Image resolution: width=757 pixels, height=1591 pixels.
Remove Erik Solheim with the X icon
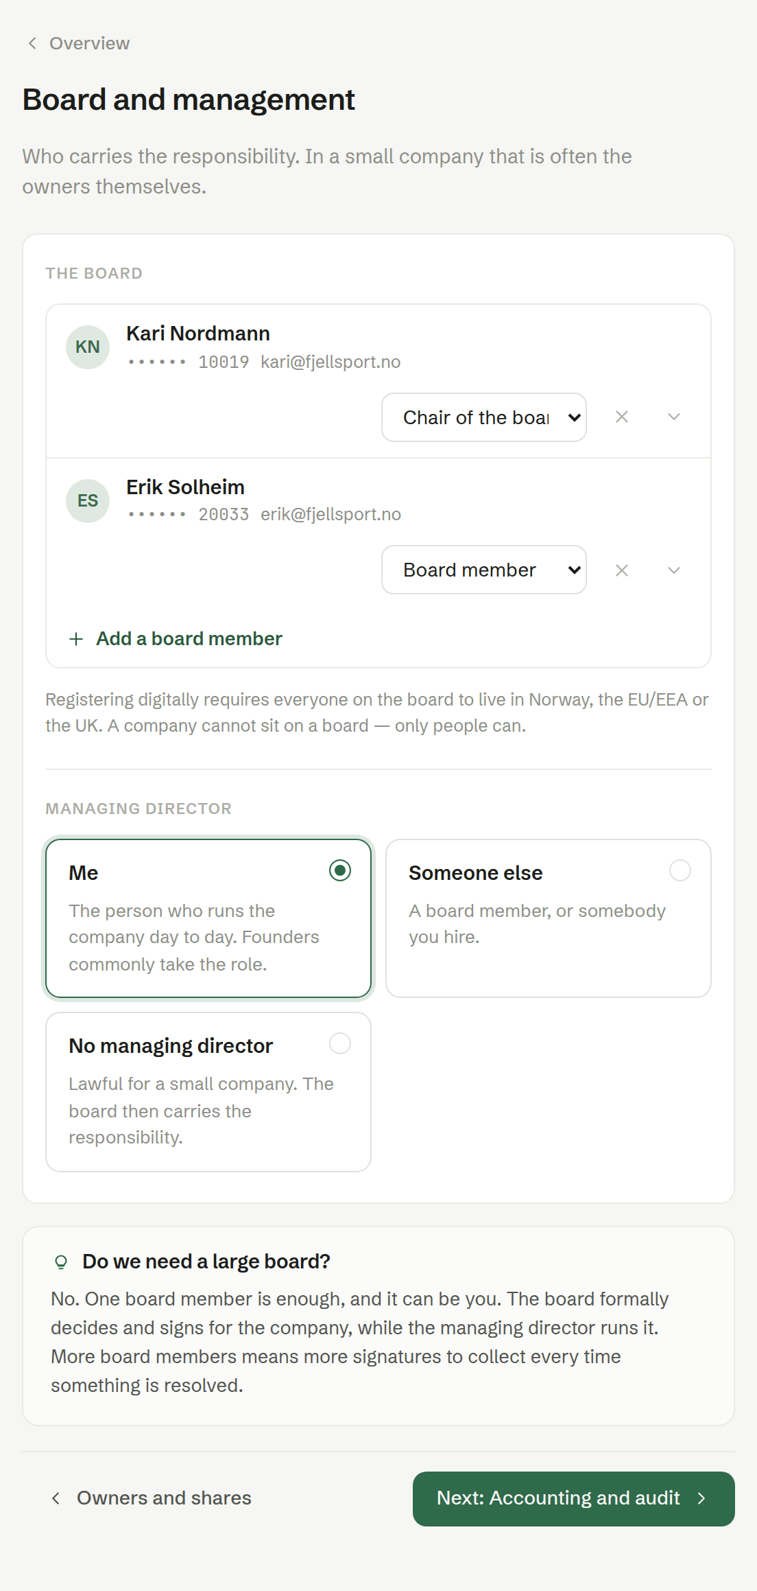click(622, 570)
